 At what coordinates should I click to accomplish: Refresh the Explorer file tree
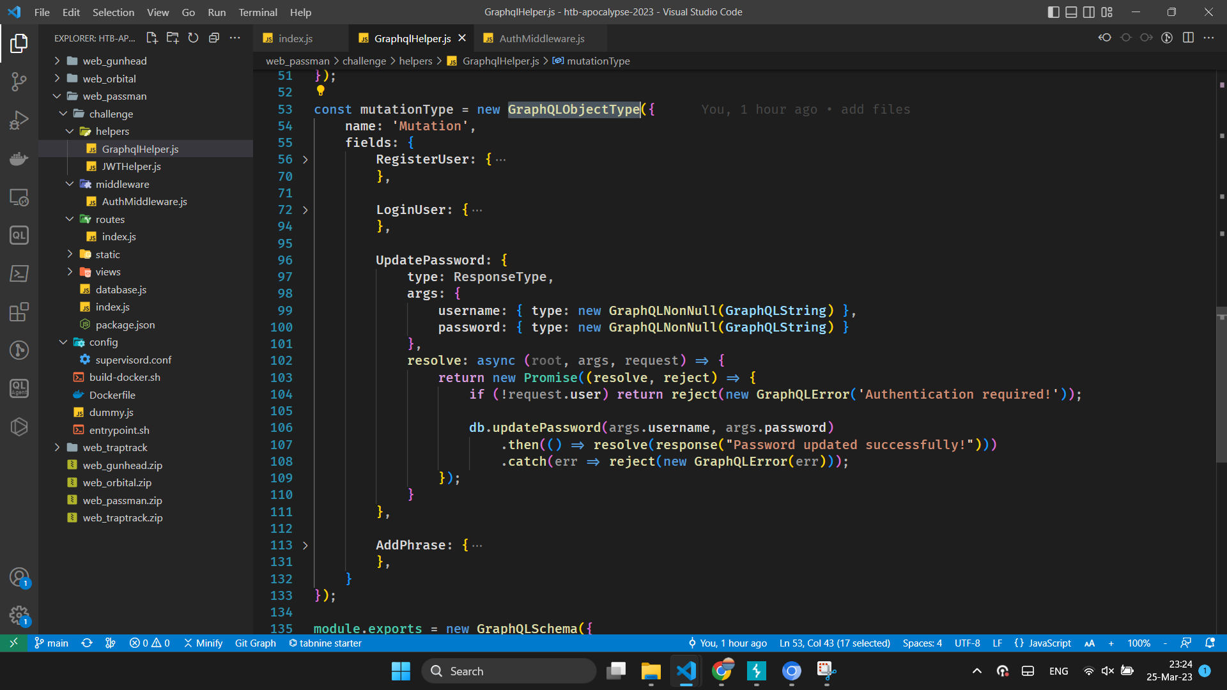coord(194,38)
